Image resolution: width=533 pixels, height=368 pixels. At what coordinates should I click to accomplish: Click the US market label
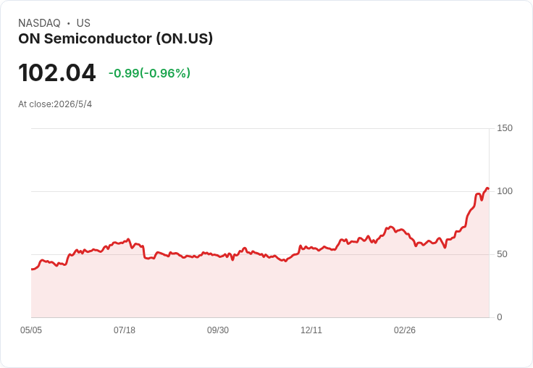coord(83,23)
